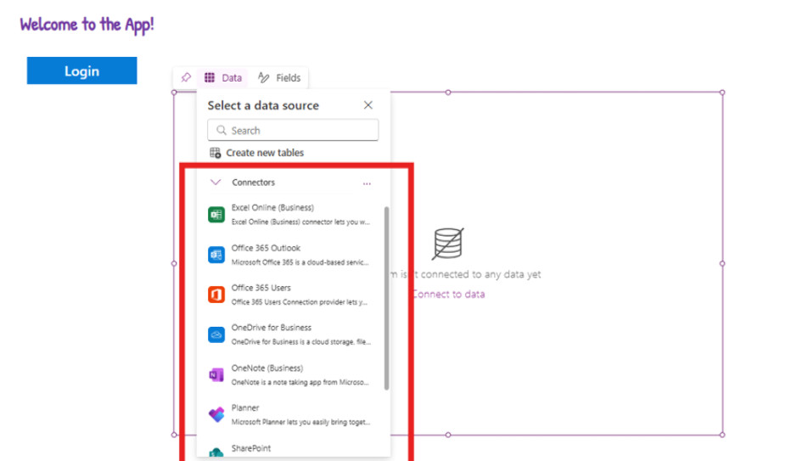Click the form's top-right resize handle

pyautogui.click(x=722, y=93)
